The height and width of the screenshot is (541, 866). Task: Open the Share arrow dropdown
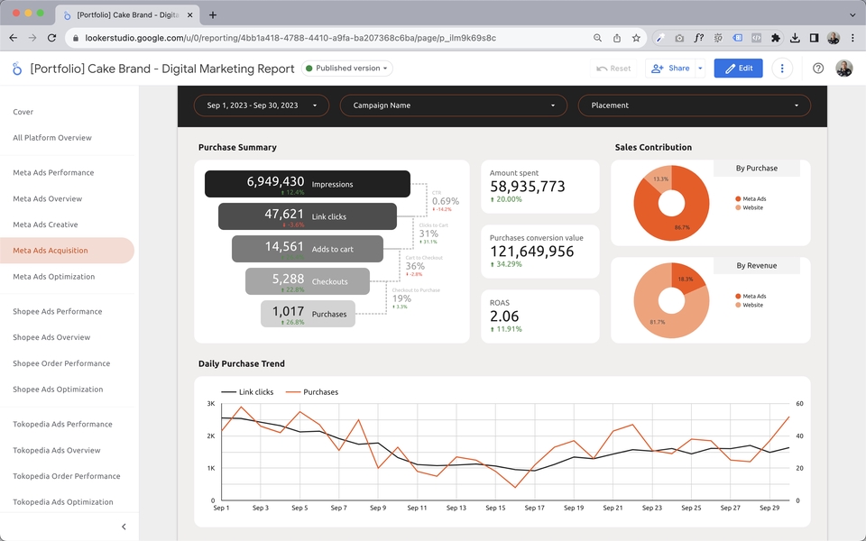pos(700,69)
